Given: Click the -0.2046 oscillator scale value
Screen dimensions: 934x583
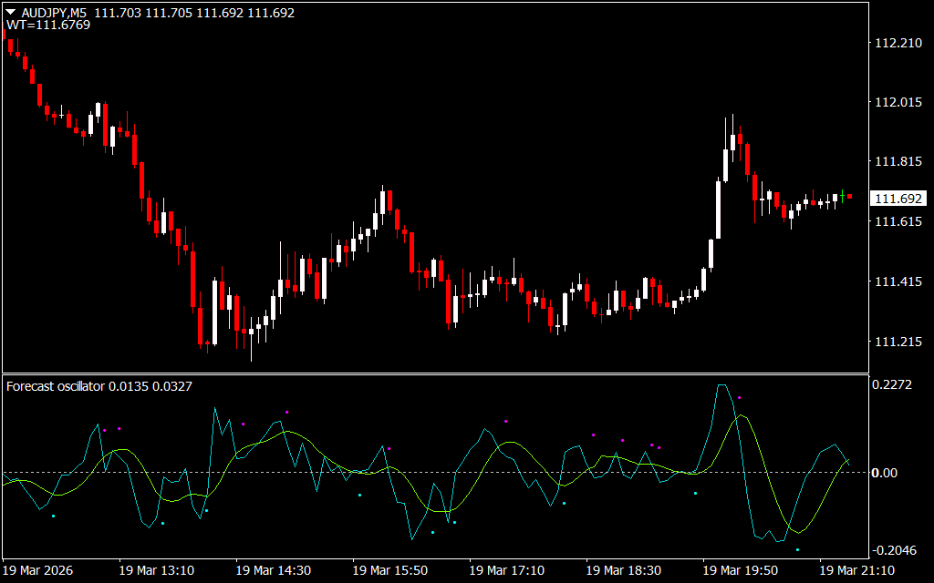Looking at the screenshot, I should click(893, 550).
